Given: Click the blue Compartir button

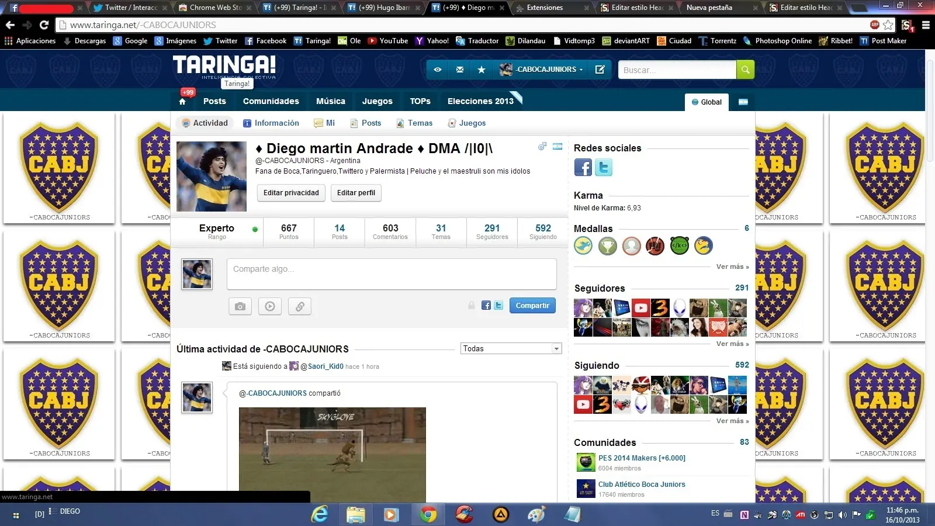Looking at the screenshot, I should [532, 306].
